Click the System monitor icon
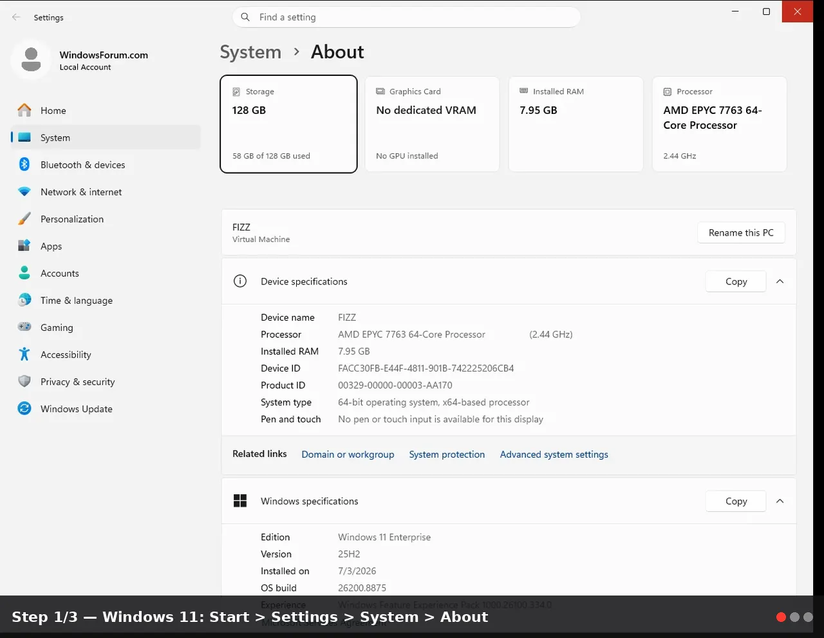Image resolution: width=824 pixels, height=638 pixels. click(x=24, y=138)
